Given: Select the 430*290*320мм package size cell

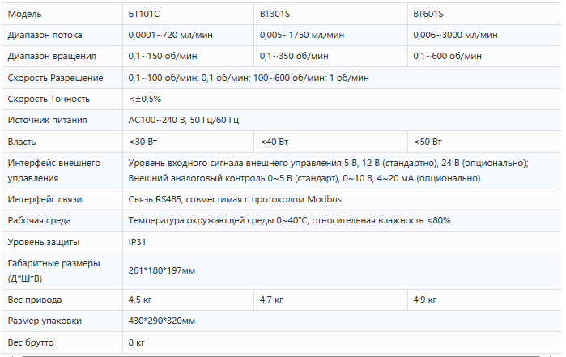Looking at the screenshot, I should coord(343,321).
